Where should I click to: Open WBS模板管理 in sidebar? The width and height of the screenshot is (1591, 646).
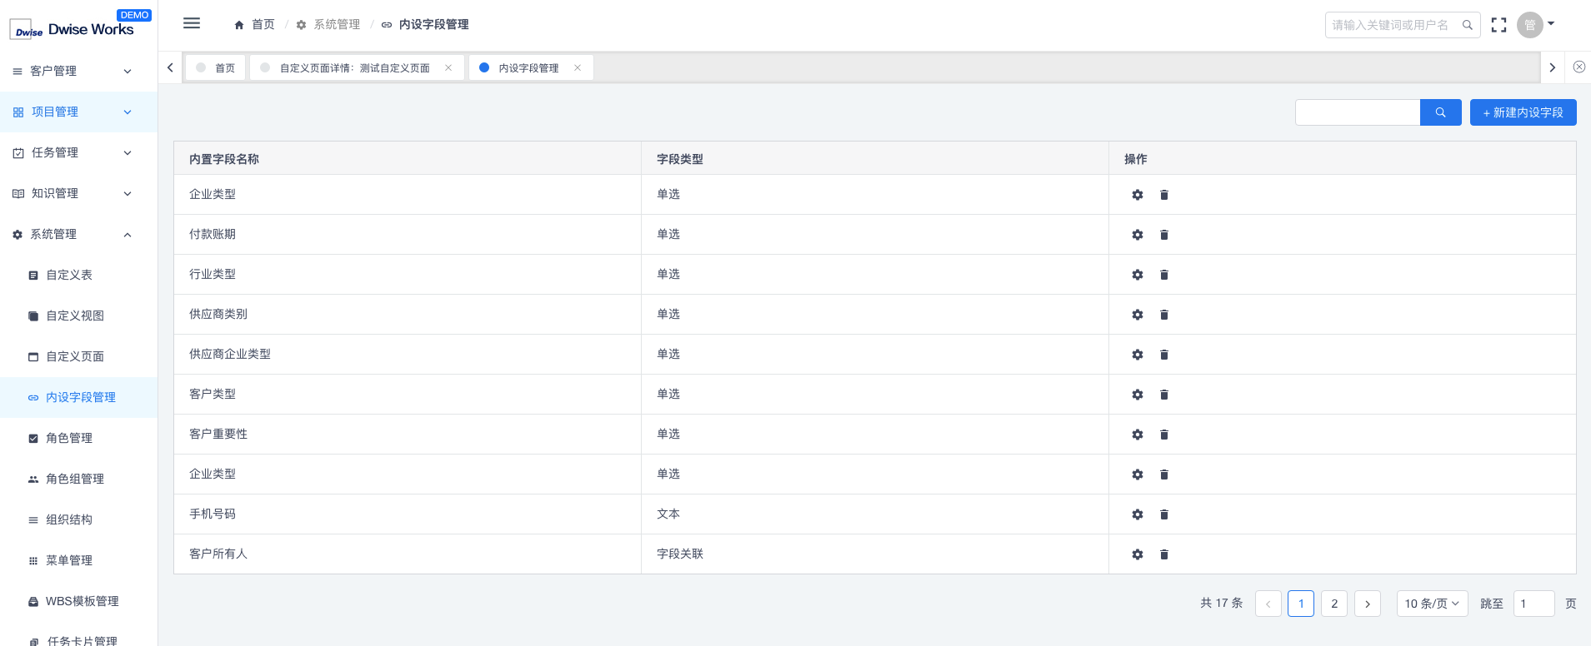pyautogui.click(x=78, y=601)
